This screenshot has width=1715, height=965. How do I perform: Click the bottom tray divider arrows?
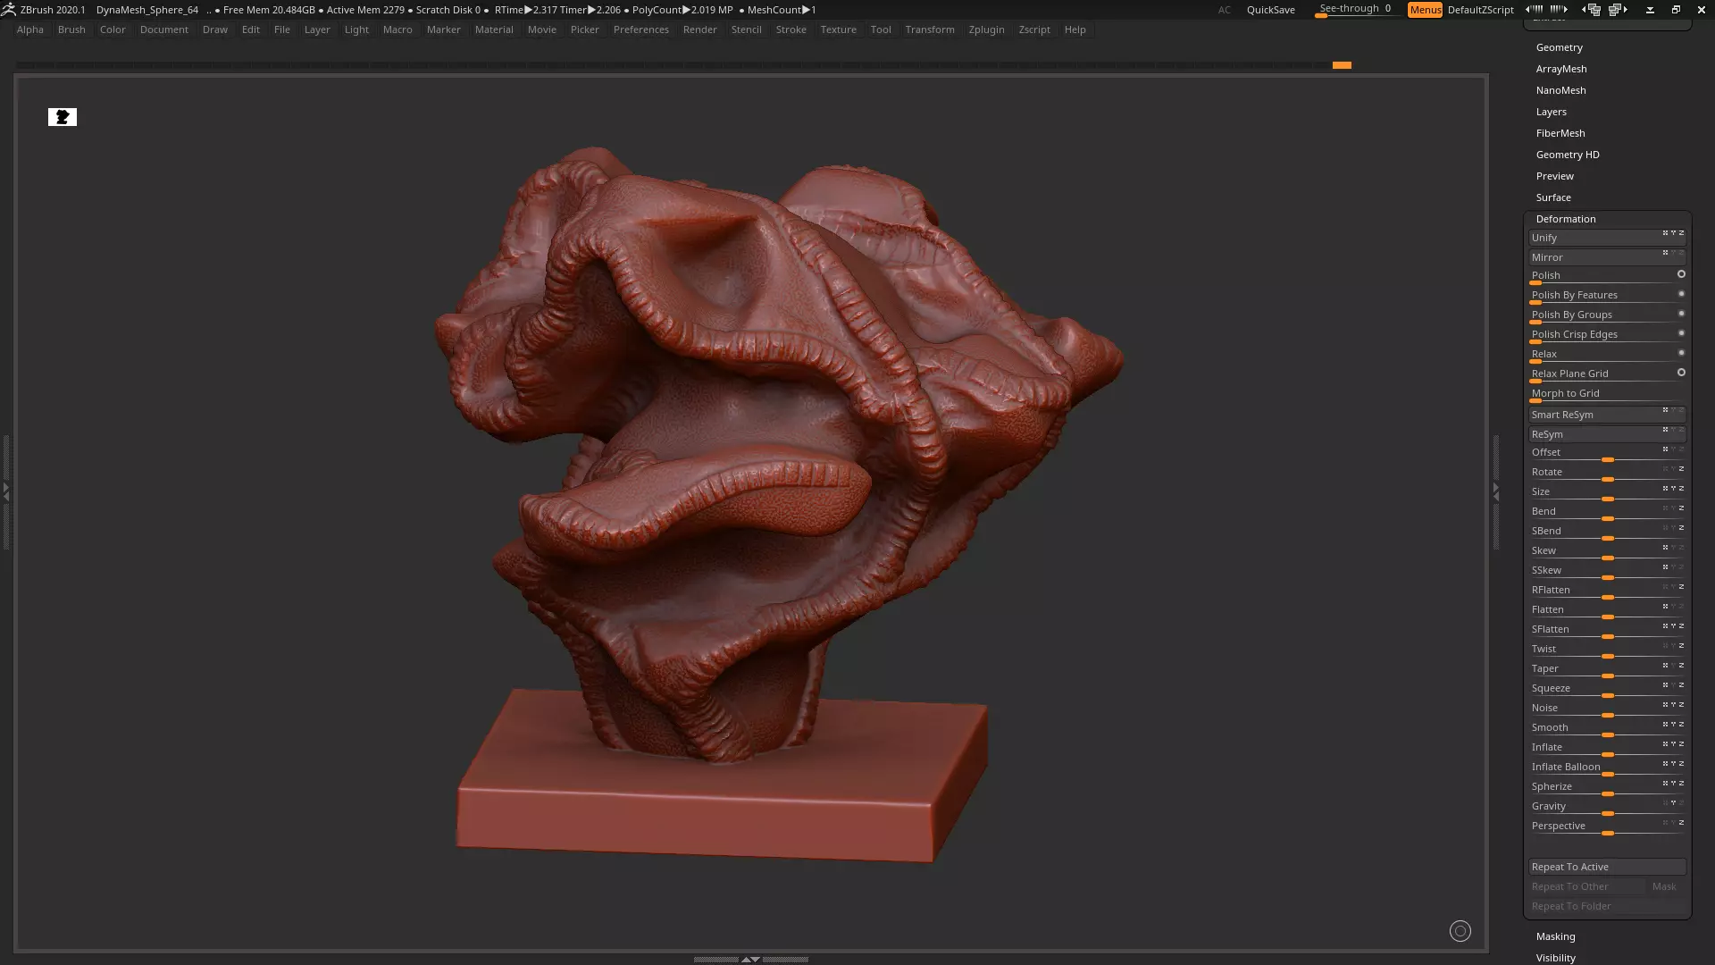[750, 959]
